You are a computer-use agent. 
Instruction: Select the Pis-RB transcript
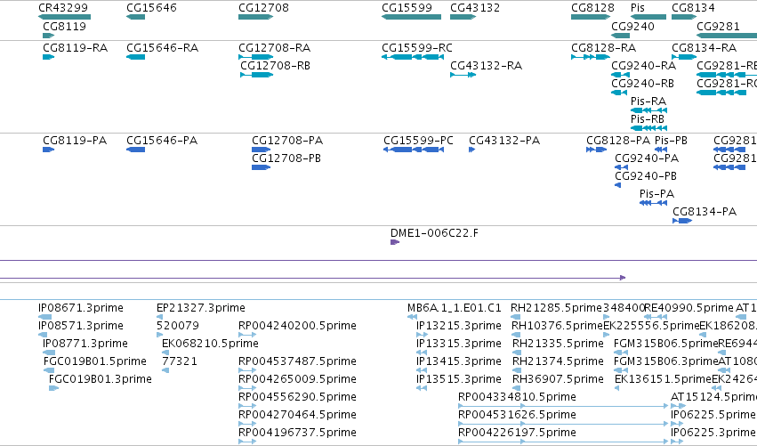click(x=648, y=128)
